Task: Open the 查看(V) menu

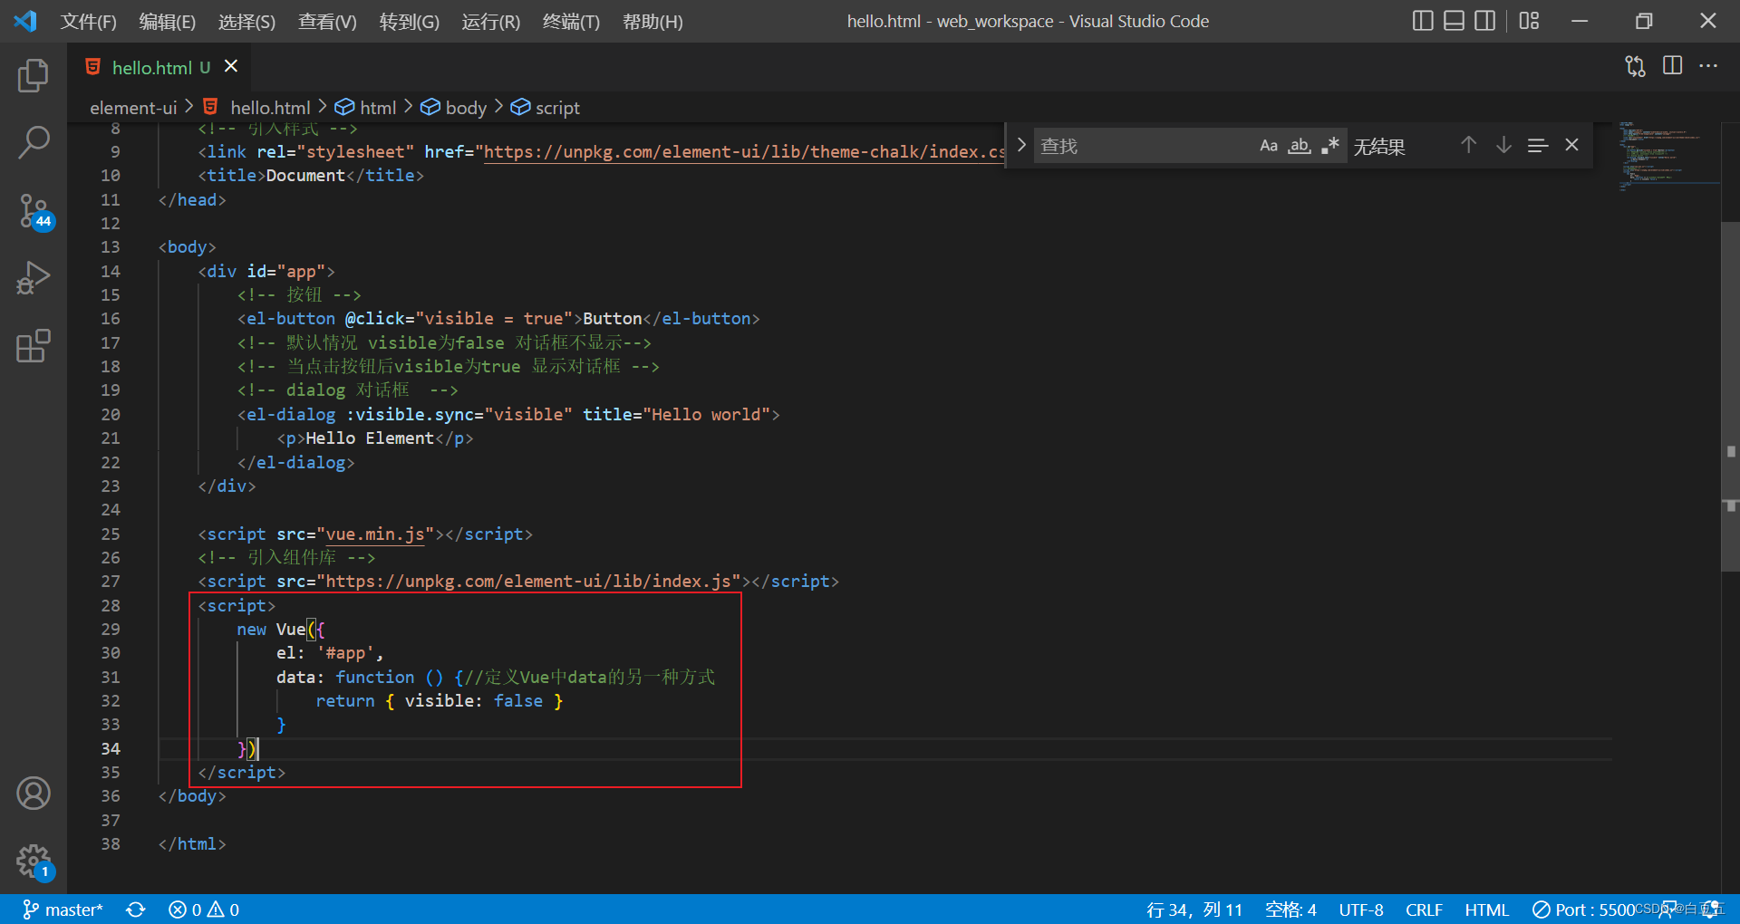Action: (327, 21)
